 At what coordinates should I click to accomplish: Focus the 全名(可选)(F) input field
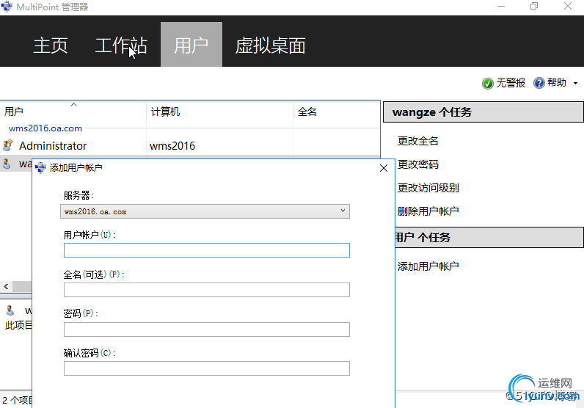[x=207, y=290]
